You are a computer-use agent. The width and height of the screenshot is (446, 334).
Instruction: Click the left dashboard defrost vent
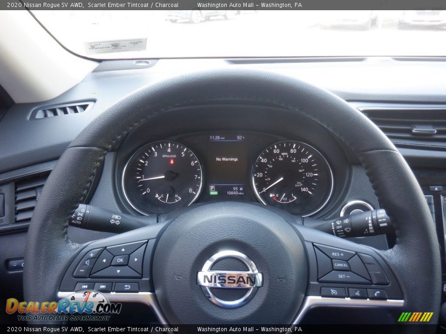click(62, 110)
